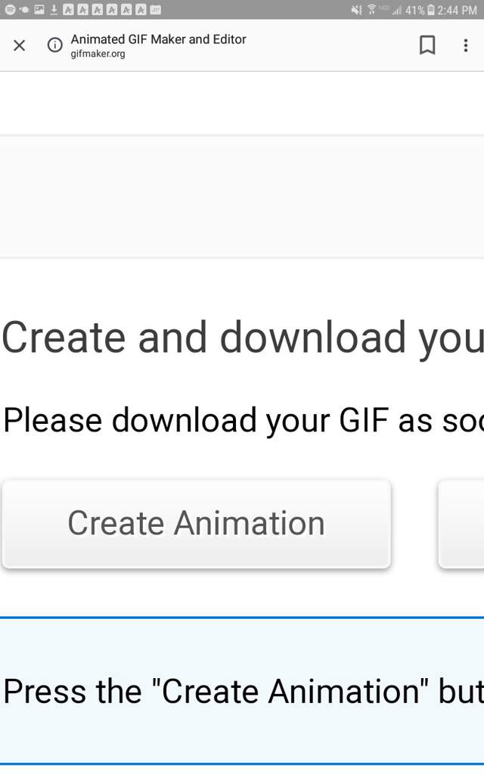Open the three-dot overflow menu
484x775 pixels.
click(x=465, y=45)
